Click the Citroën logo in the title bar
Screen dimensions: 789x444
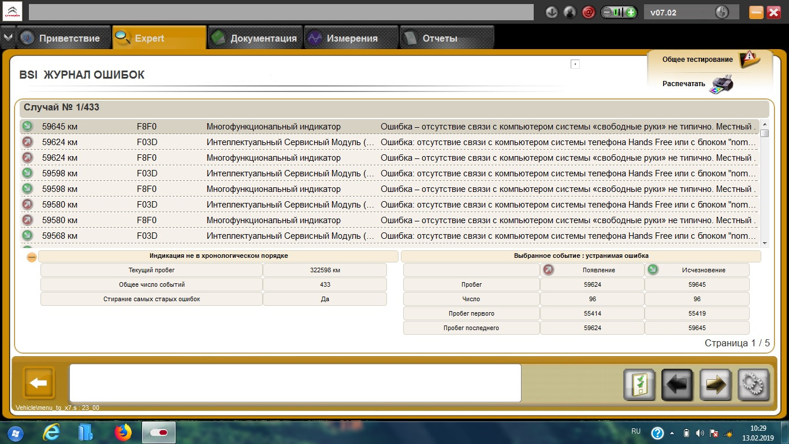pos(12,12)
